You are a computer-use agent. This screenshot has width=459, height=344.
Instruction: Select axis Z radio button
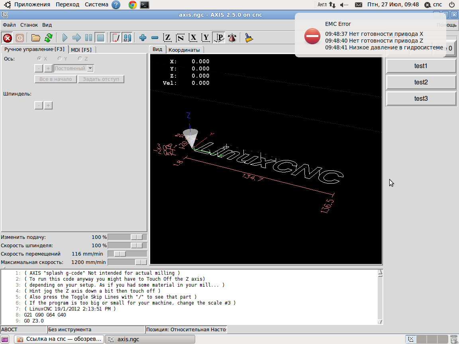(80, 59)
